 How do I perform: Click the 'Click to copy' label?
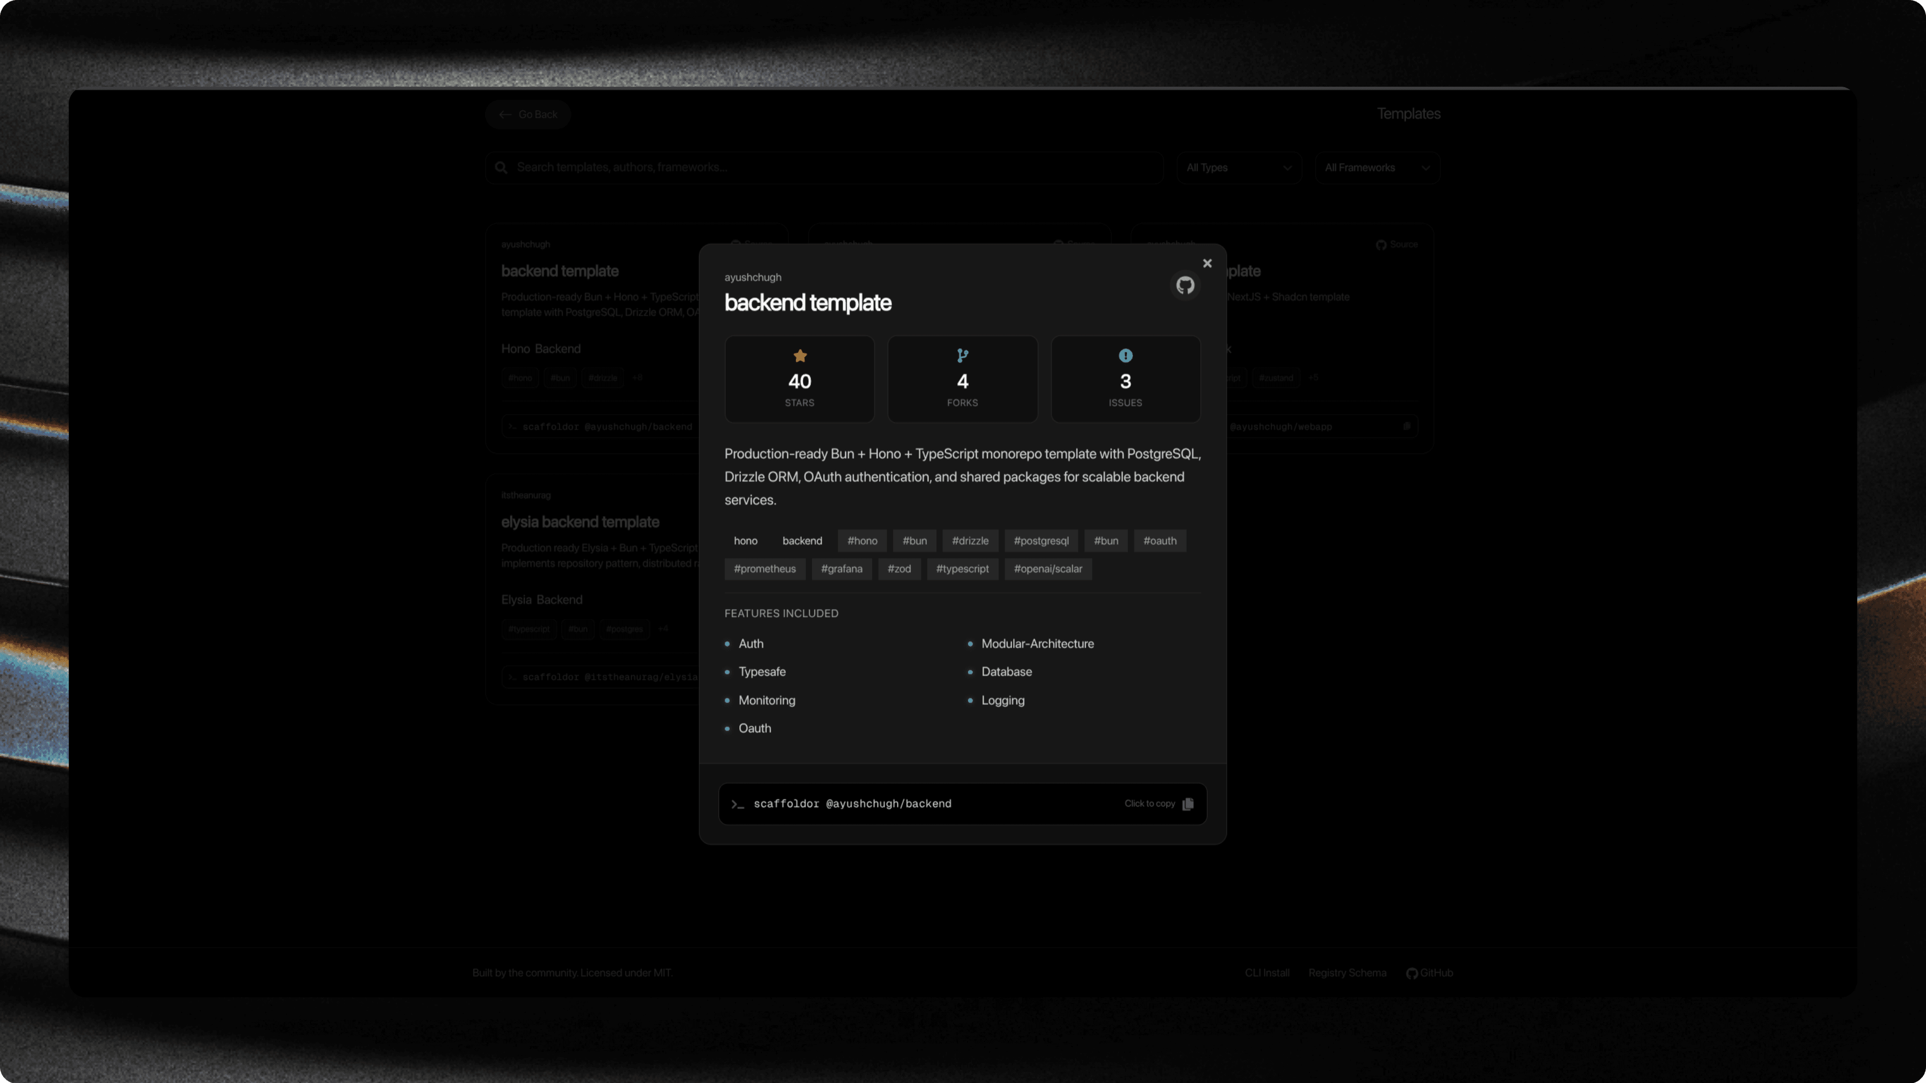click(x=1149, y=803)
